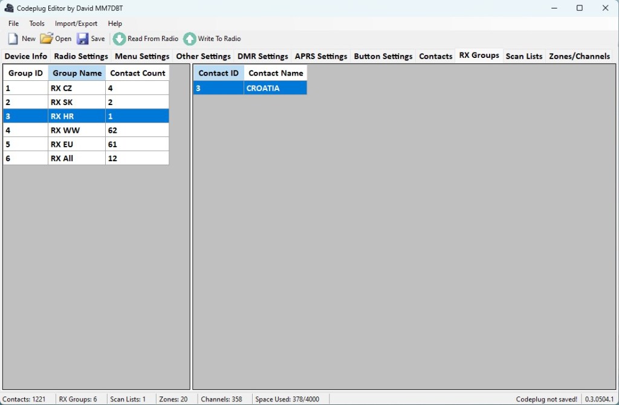The image size is (619, 405).
Task: Switch to the Zones/Channels tab
Action: pos(579,56)
